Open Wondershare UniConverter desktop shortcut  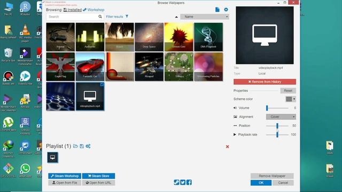point(8,103)
